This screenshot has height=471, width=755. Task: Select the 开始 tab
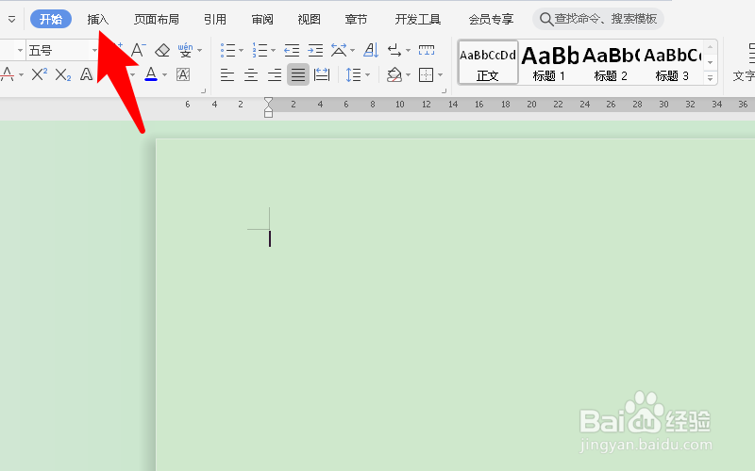tap(51, 19)
